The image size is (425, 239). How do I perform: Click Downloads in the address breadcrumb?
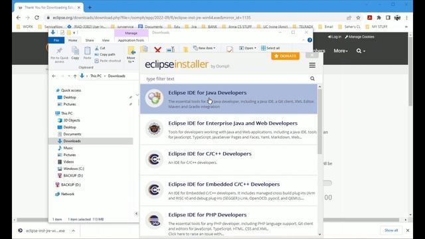(x=117, y=76)
